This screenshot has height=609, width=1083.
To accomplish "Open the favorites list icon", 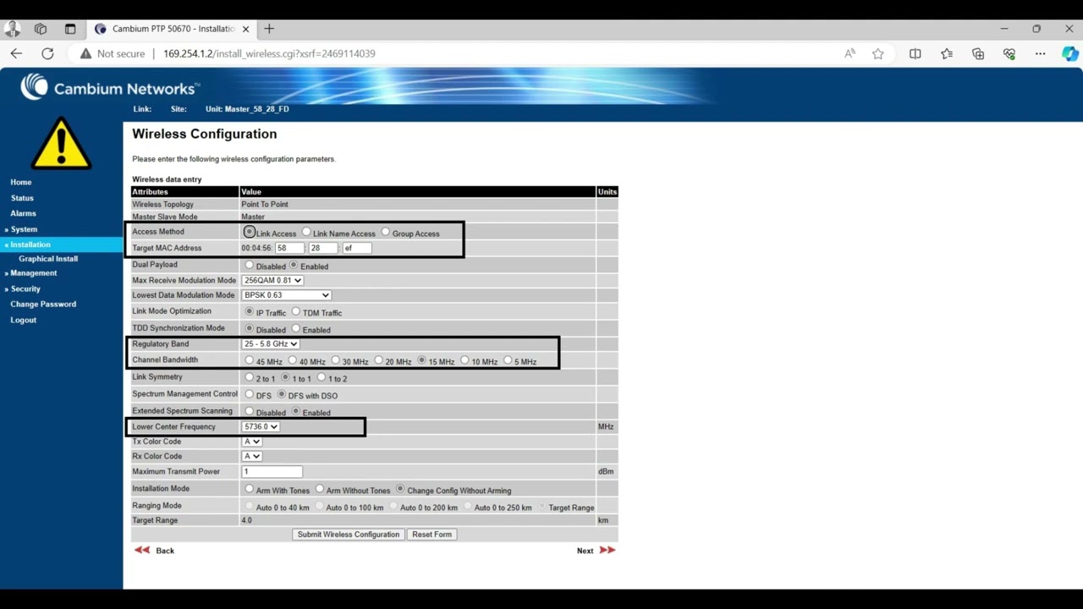I will click(x=947, y=53).
